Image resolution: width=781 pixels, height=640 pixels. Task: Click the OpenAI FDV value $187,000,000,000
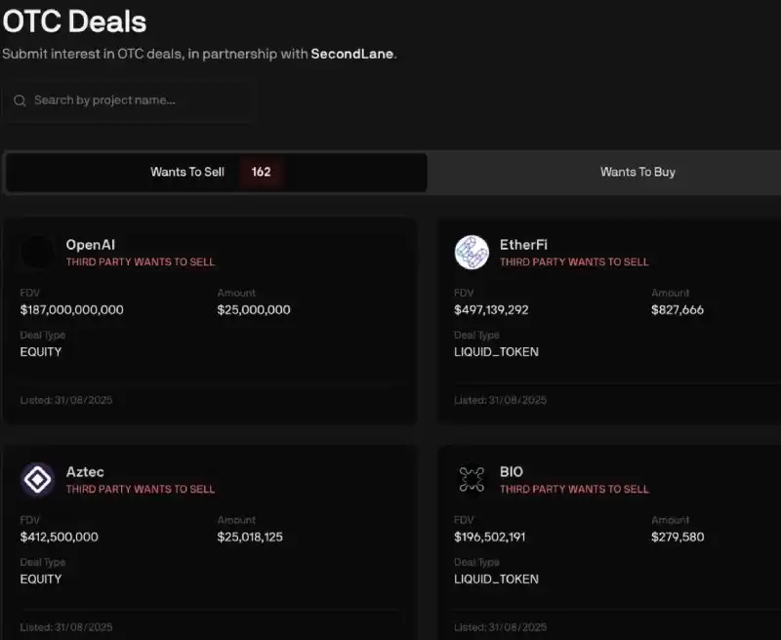(x=71, y=310)
